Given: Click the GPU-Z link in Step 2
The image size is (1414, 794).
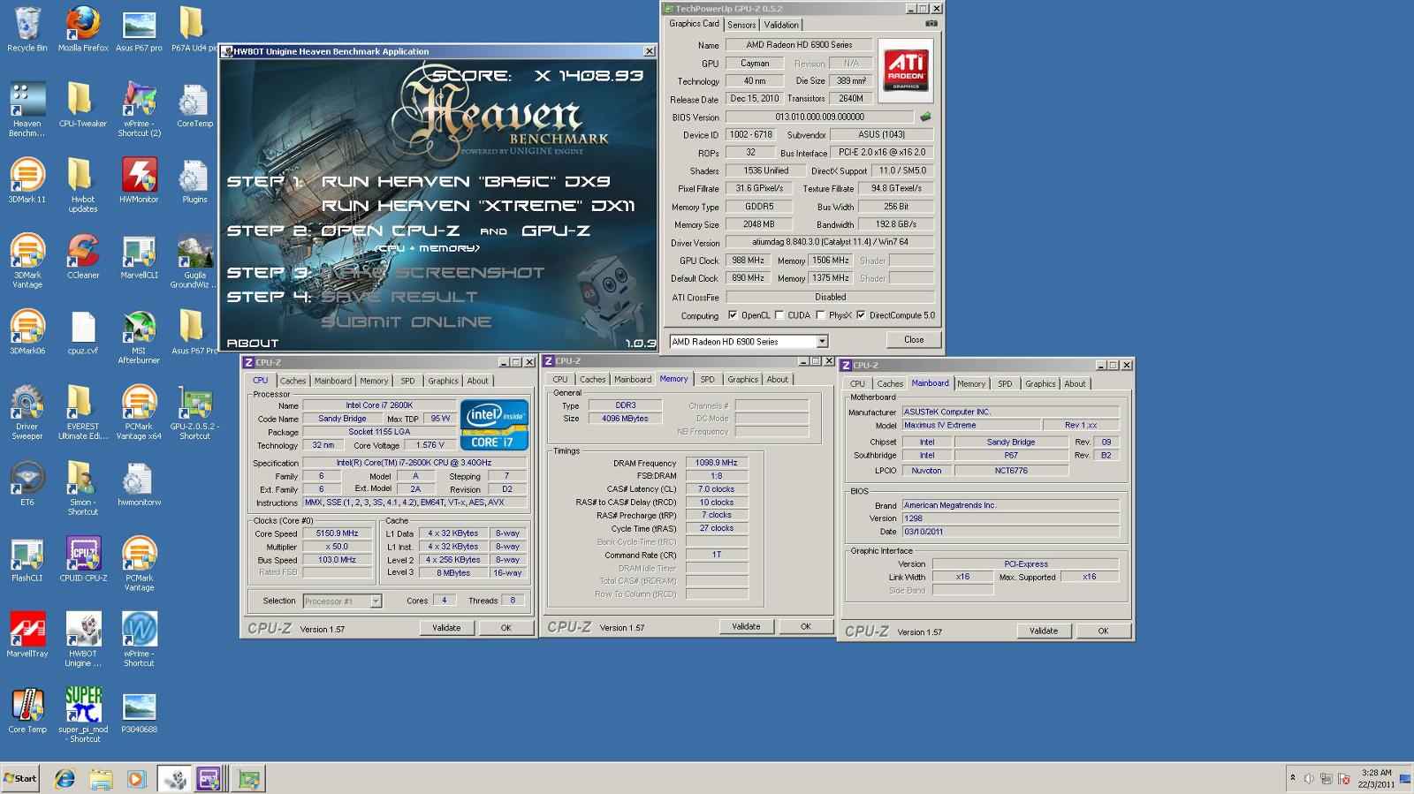Looking at the screenshot, I should [555, 231].
